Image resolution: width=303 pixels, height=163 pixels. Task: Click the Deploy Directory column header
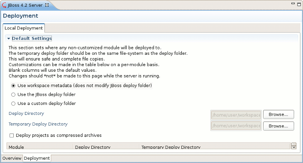[x=106, y=146]
